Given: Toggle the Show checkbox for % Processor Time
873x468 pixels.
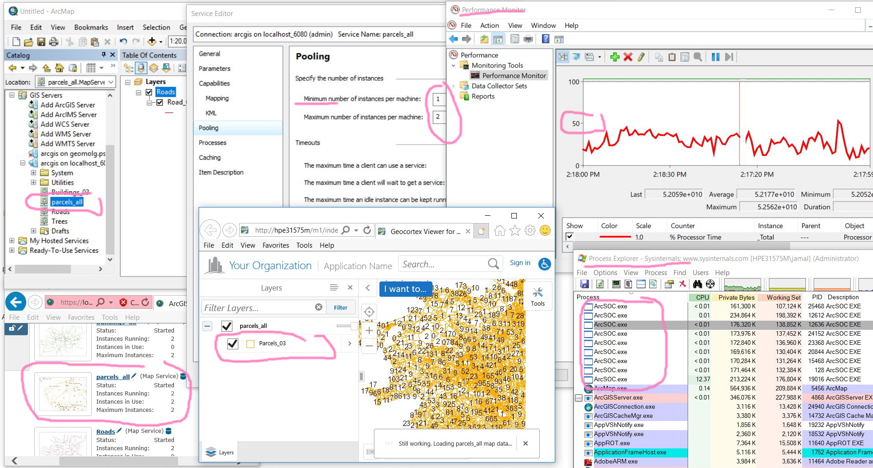Looking at the screenshot, I should [x=569, y=236].
